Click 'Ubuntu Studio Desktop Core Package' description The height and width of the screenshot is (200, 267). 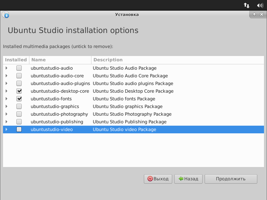133,91
